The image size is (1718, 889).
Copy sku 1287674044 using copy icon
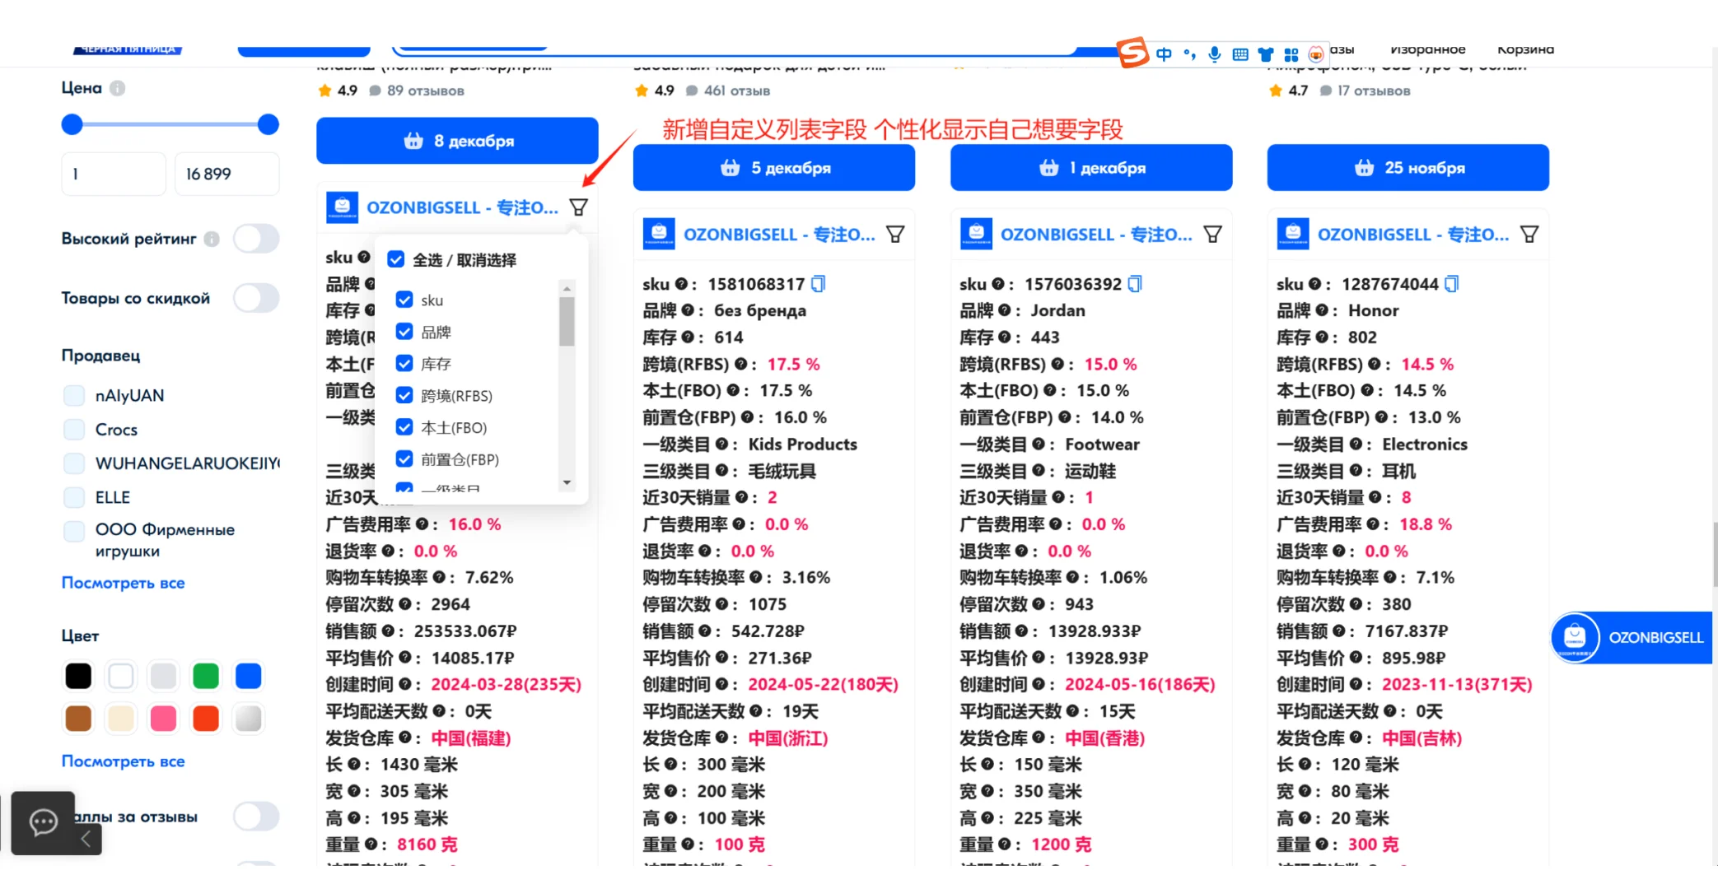pyautogui.click(x=1452, y=284)
